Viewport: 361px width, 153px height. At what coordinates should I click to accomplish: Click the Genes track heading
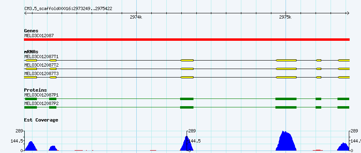[x=31, y=31]
